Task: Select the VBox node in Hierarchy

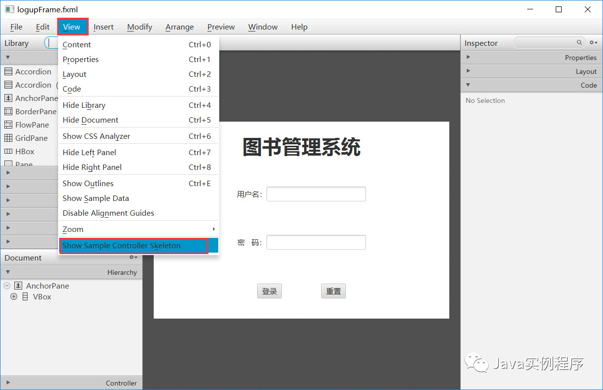Action: [x=42, y=296]
